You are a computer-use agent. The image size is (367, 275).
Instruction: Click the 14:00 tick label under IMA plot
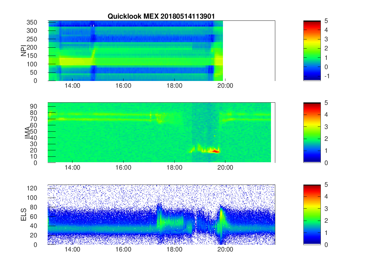pos(72,168)
